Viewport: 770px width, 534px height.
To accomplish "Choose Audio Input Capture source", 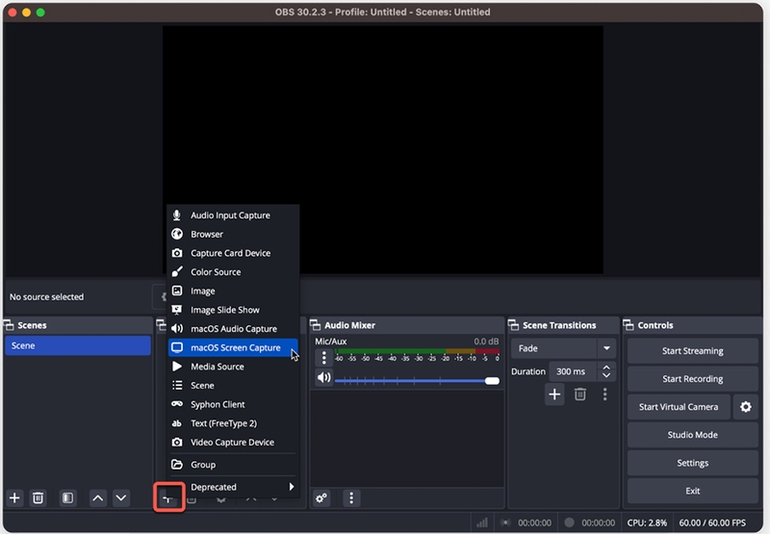I will pyautogui.click(x=234, y=216).
